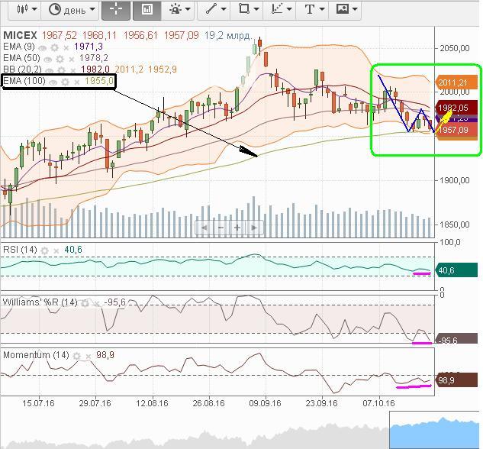Screen dimensions: 483x449
Task: Click the Momentum (14) indicator label
Action: [x=36, y=355]
